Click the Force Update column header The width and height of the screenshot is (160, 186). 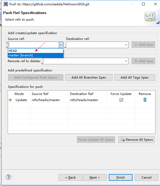click(x=121, y=94)
